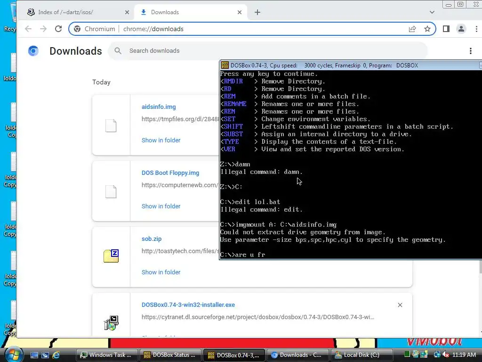Click Switch Between Windows quick launch icon
482x362 pixels.
[x=45, y=355]
